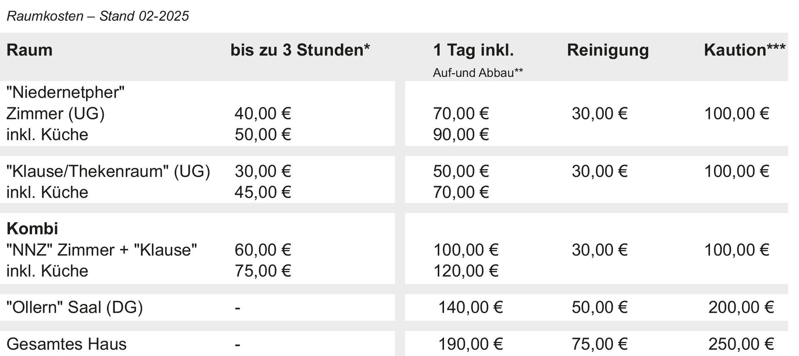799x356 pixels.
Task: Click the "Gesamtes Haus" row label
Action: 67,344
